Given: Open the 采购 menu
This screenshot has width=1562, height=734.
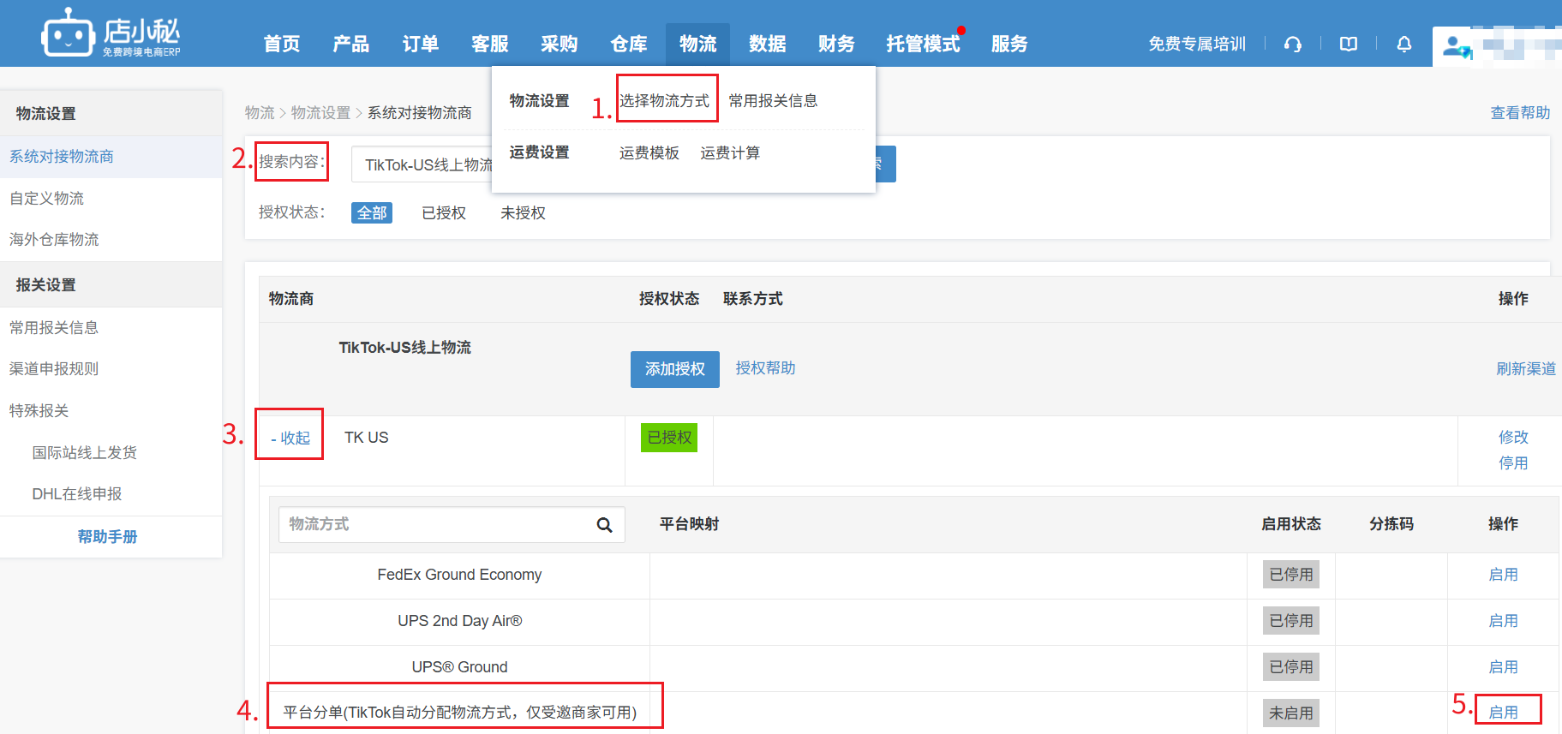Looking at the screenshot, I should pos(560,44).
